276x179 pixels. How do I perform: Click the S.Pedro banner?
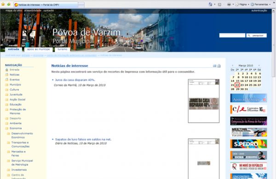coord(248,144)
